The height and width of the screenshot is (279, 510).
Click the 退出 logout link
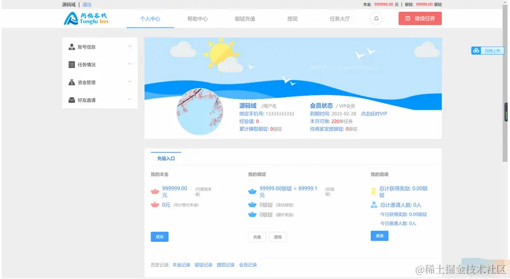click(87, 5)
